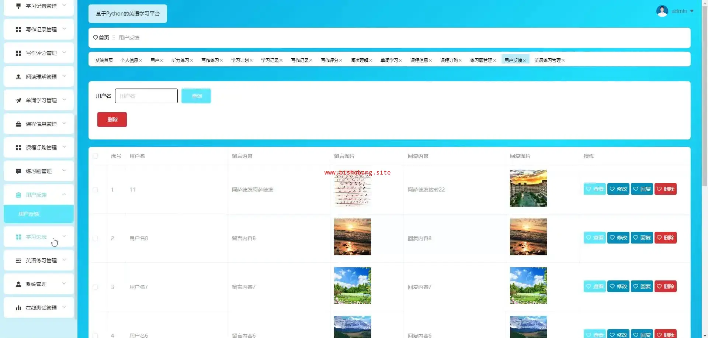Click 查看 button for row user 11

click(x=595, y=189)
